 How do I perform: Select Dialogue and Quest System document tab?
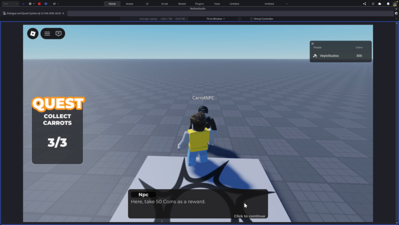[x=34, y=13]
